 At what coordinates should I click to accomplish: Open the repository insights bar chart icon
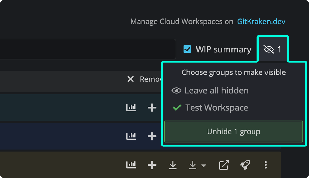click(x=131, y=165)
